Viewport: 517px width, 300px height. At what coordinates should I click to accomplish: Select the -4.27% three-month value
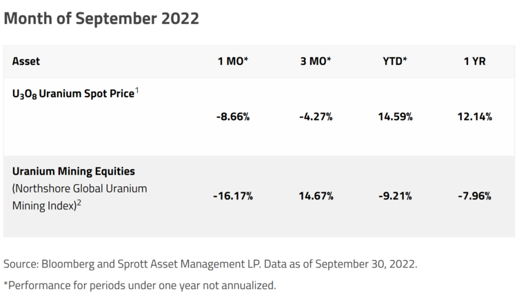point(316,117)
